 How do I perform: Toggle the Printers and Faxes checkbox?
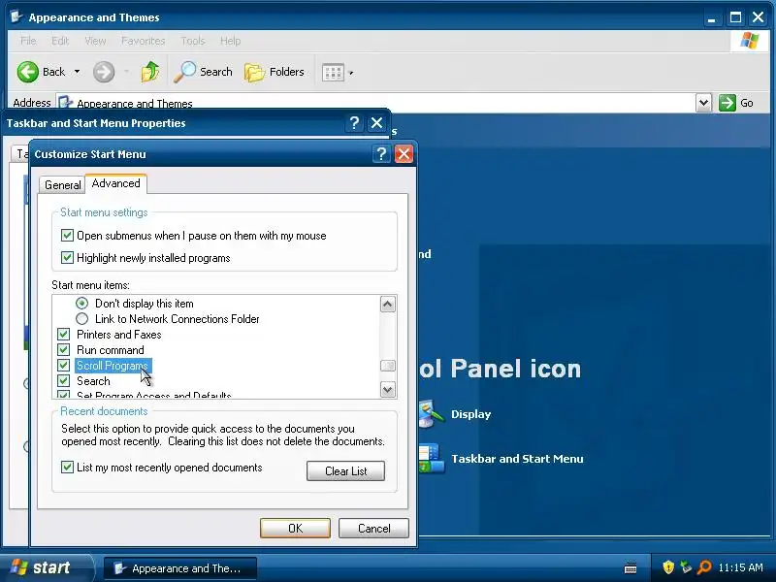tap(63, 334)
